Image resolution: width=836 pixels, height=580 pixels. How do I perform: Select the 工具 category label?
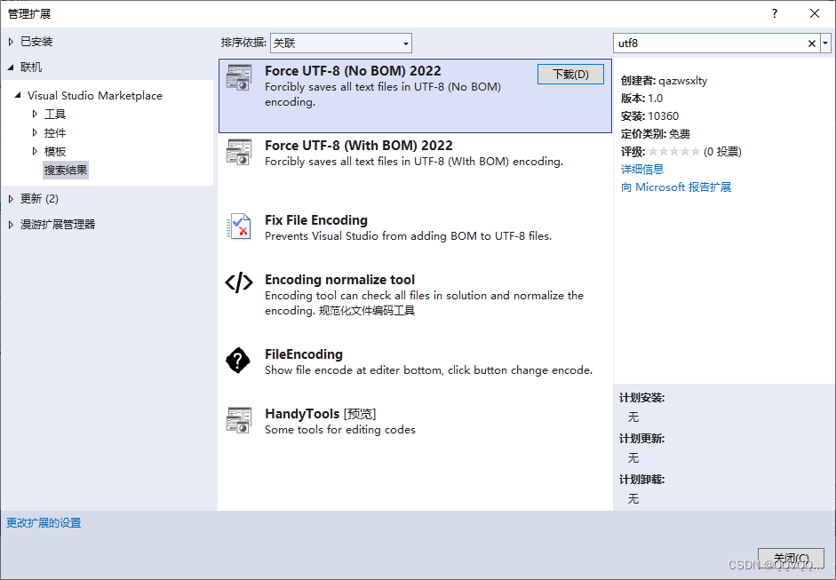point(55,114)
